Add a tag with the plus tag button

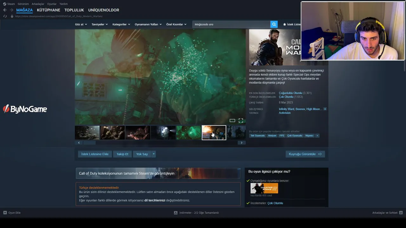point(317,136)
